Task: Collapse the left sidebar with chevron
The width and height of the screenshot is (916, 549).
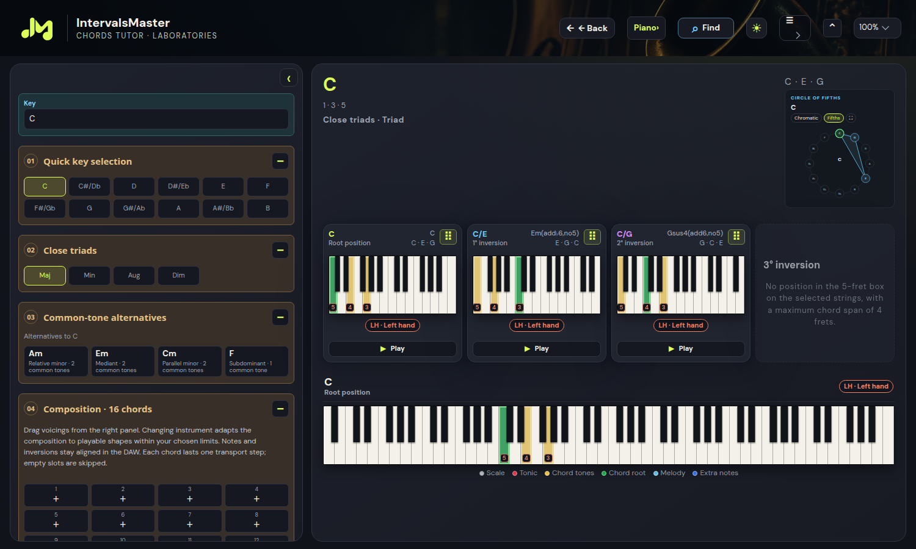Action: (289, 78)
